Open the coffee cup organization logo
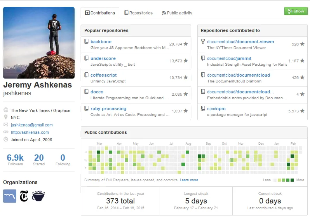This screenshot has height=219, width=310. [x=38, y=196]
